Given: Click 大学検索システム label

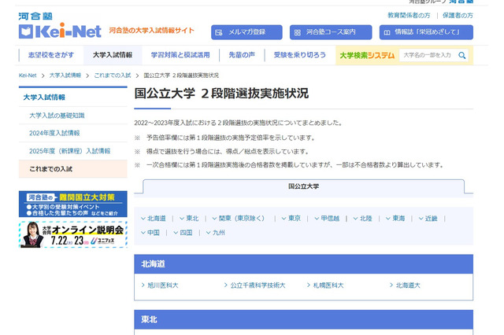Looking at the screenshot, I should coord(367,56).
